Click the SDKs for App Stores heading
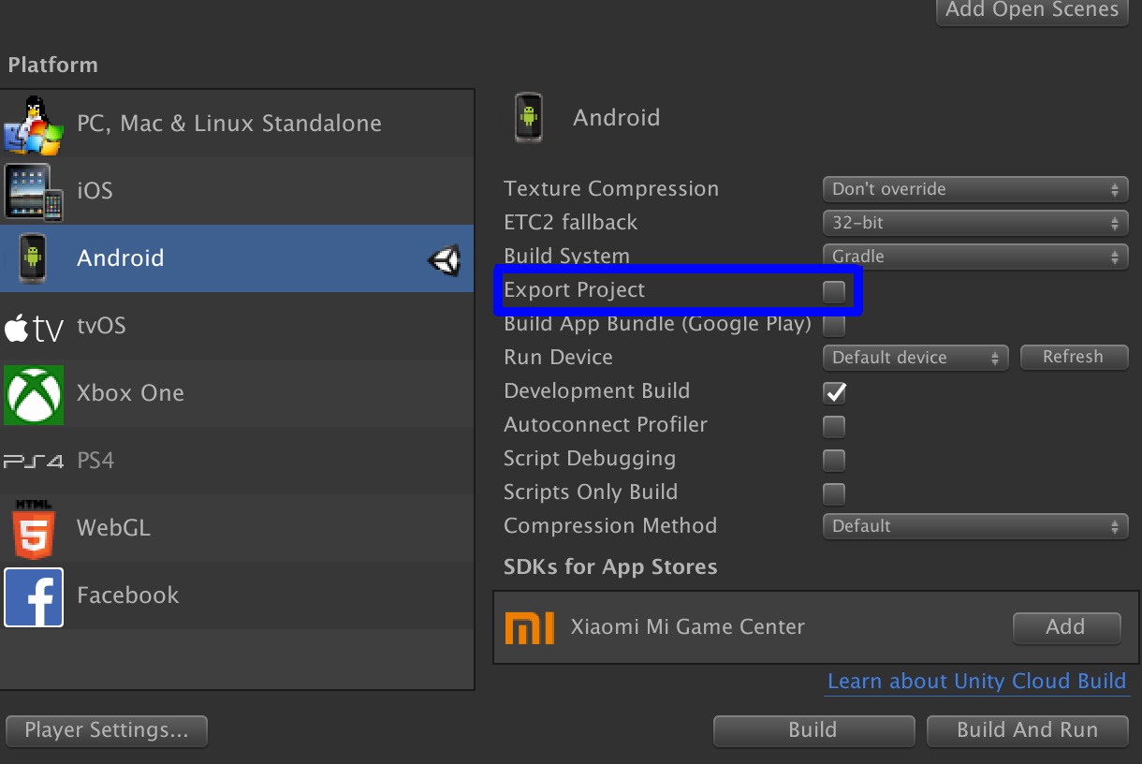This screenshot has width=1142, height=764. click(x=610, y=567)
